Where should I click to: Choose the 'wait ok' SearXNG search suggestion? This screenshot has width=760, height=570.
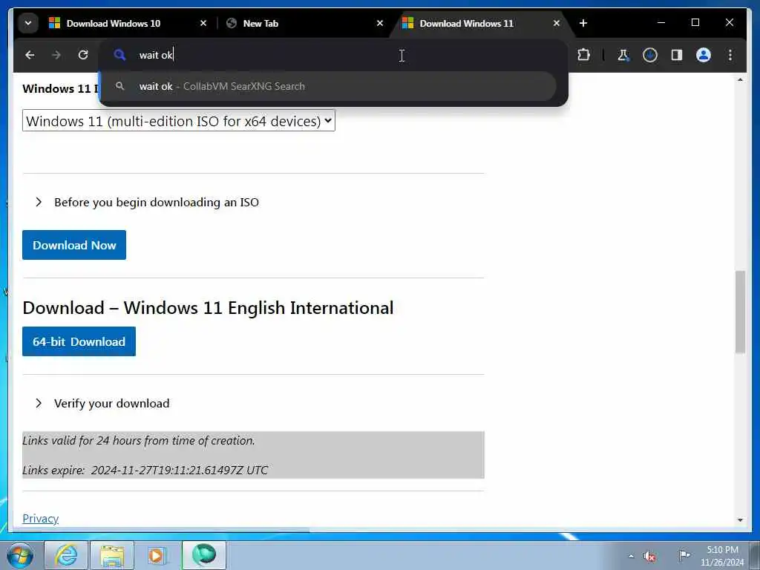coord(327,86)
